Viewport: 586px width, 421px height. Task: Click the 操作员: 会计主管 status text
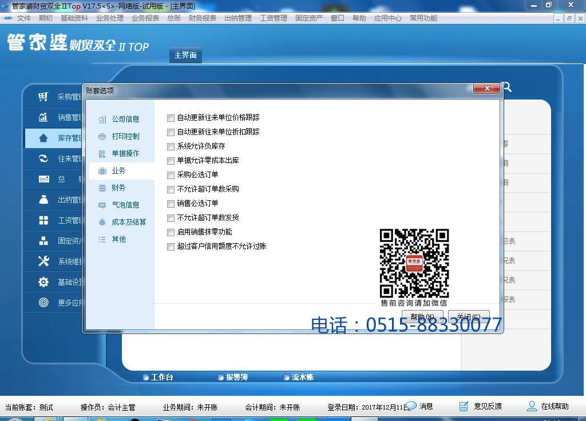[x=108, y=407]
